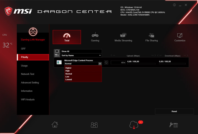Go to the Home icon

[55, 124]
